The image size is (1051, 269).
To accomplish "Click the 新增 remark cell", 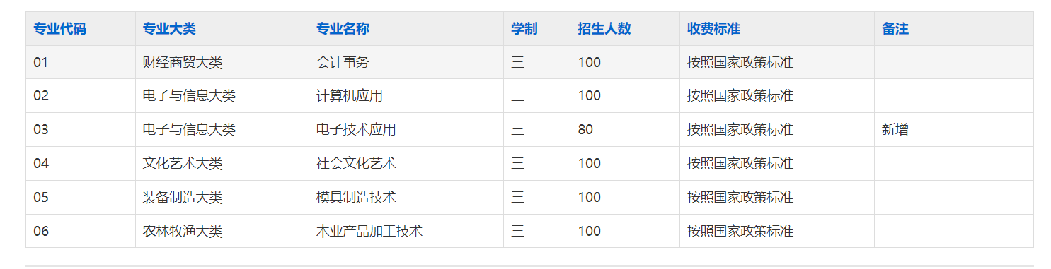I will [954, 130].
